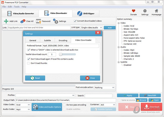Toggle DASH video download audio too checkbox
Image resolution: width=164 pixels, height=117 pixels.
pos(28,50)
